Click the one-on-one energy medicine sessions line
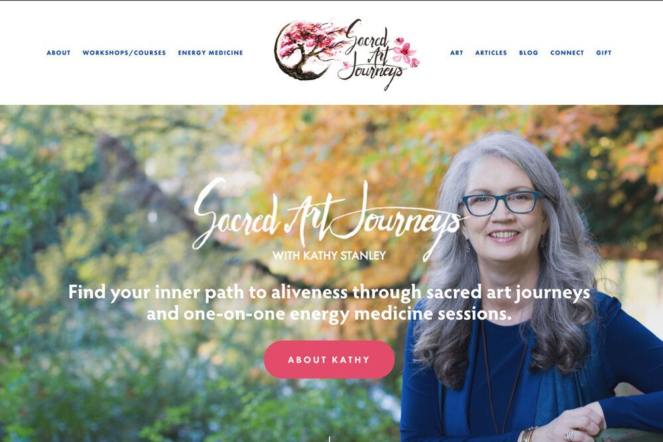 click(x=329, y=314)
